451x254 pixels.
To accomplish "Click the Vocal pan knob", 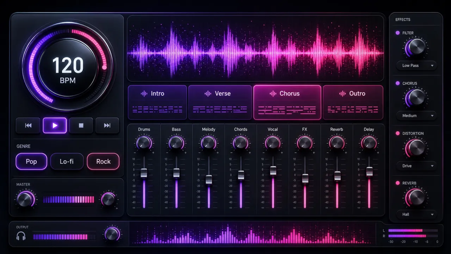I will [x=272, y=143].
